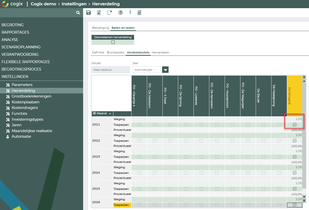
Task: Check the 2023 Toepassen box for De Sleutel
Action: [263, 157]
